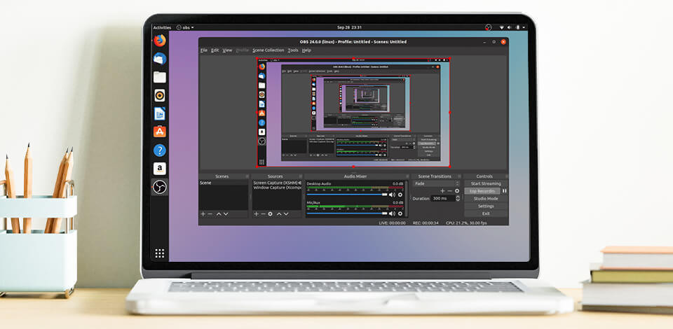673x329 pixels.
Task: Open the system menu arrow in the top bar
Action: pyautogui.click(x=524, y=27)
